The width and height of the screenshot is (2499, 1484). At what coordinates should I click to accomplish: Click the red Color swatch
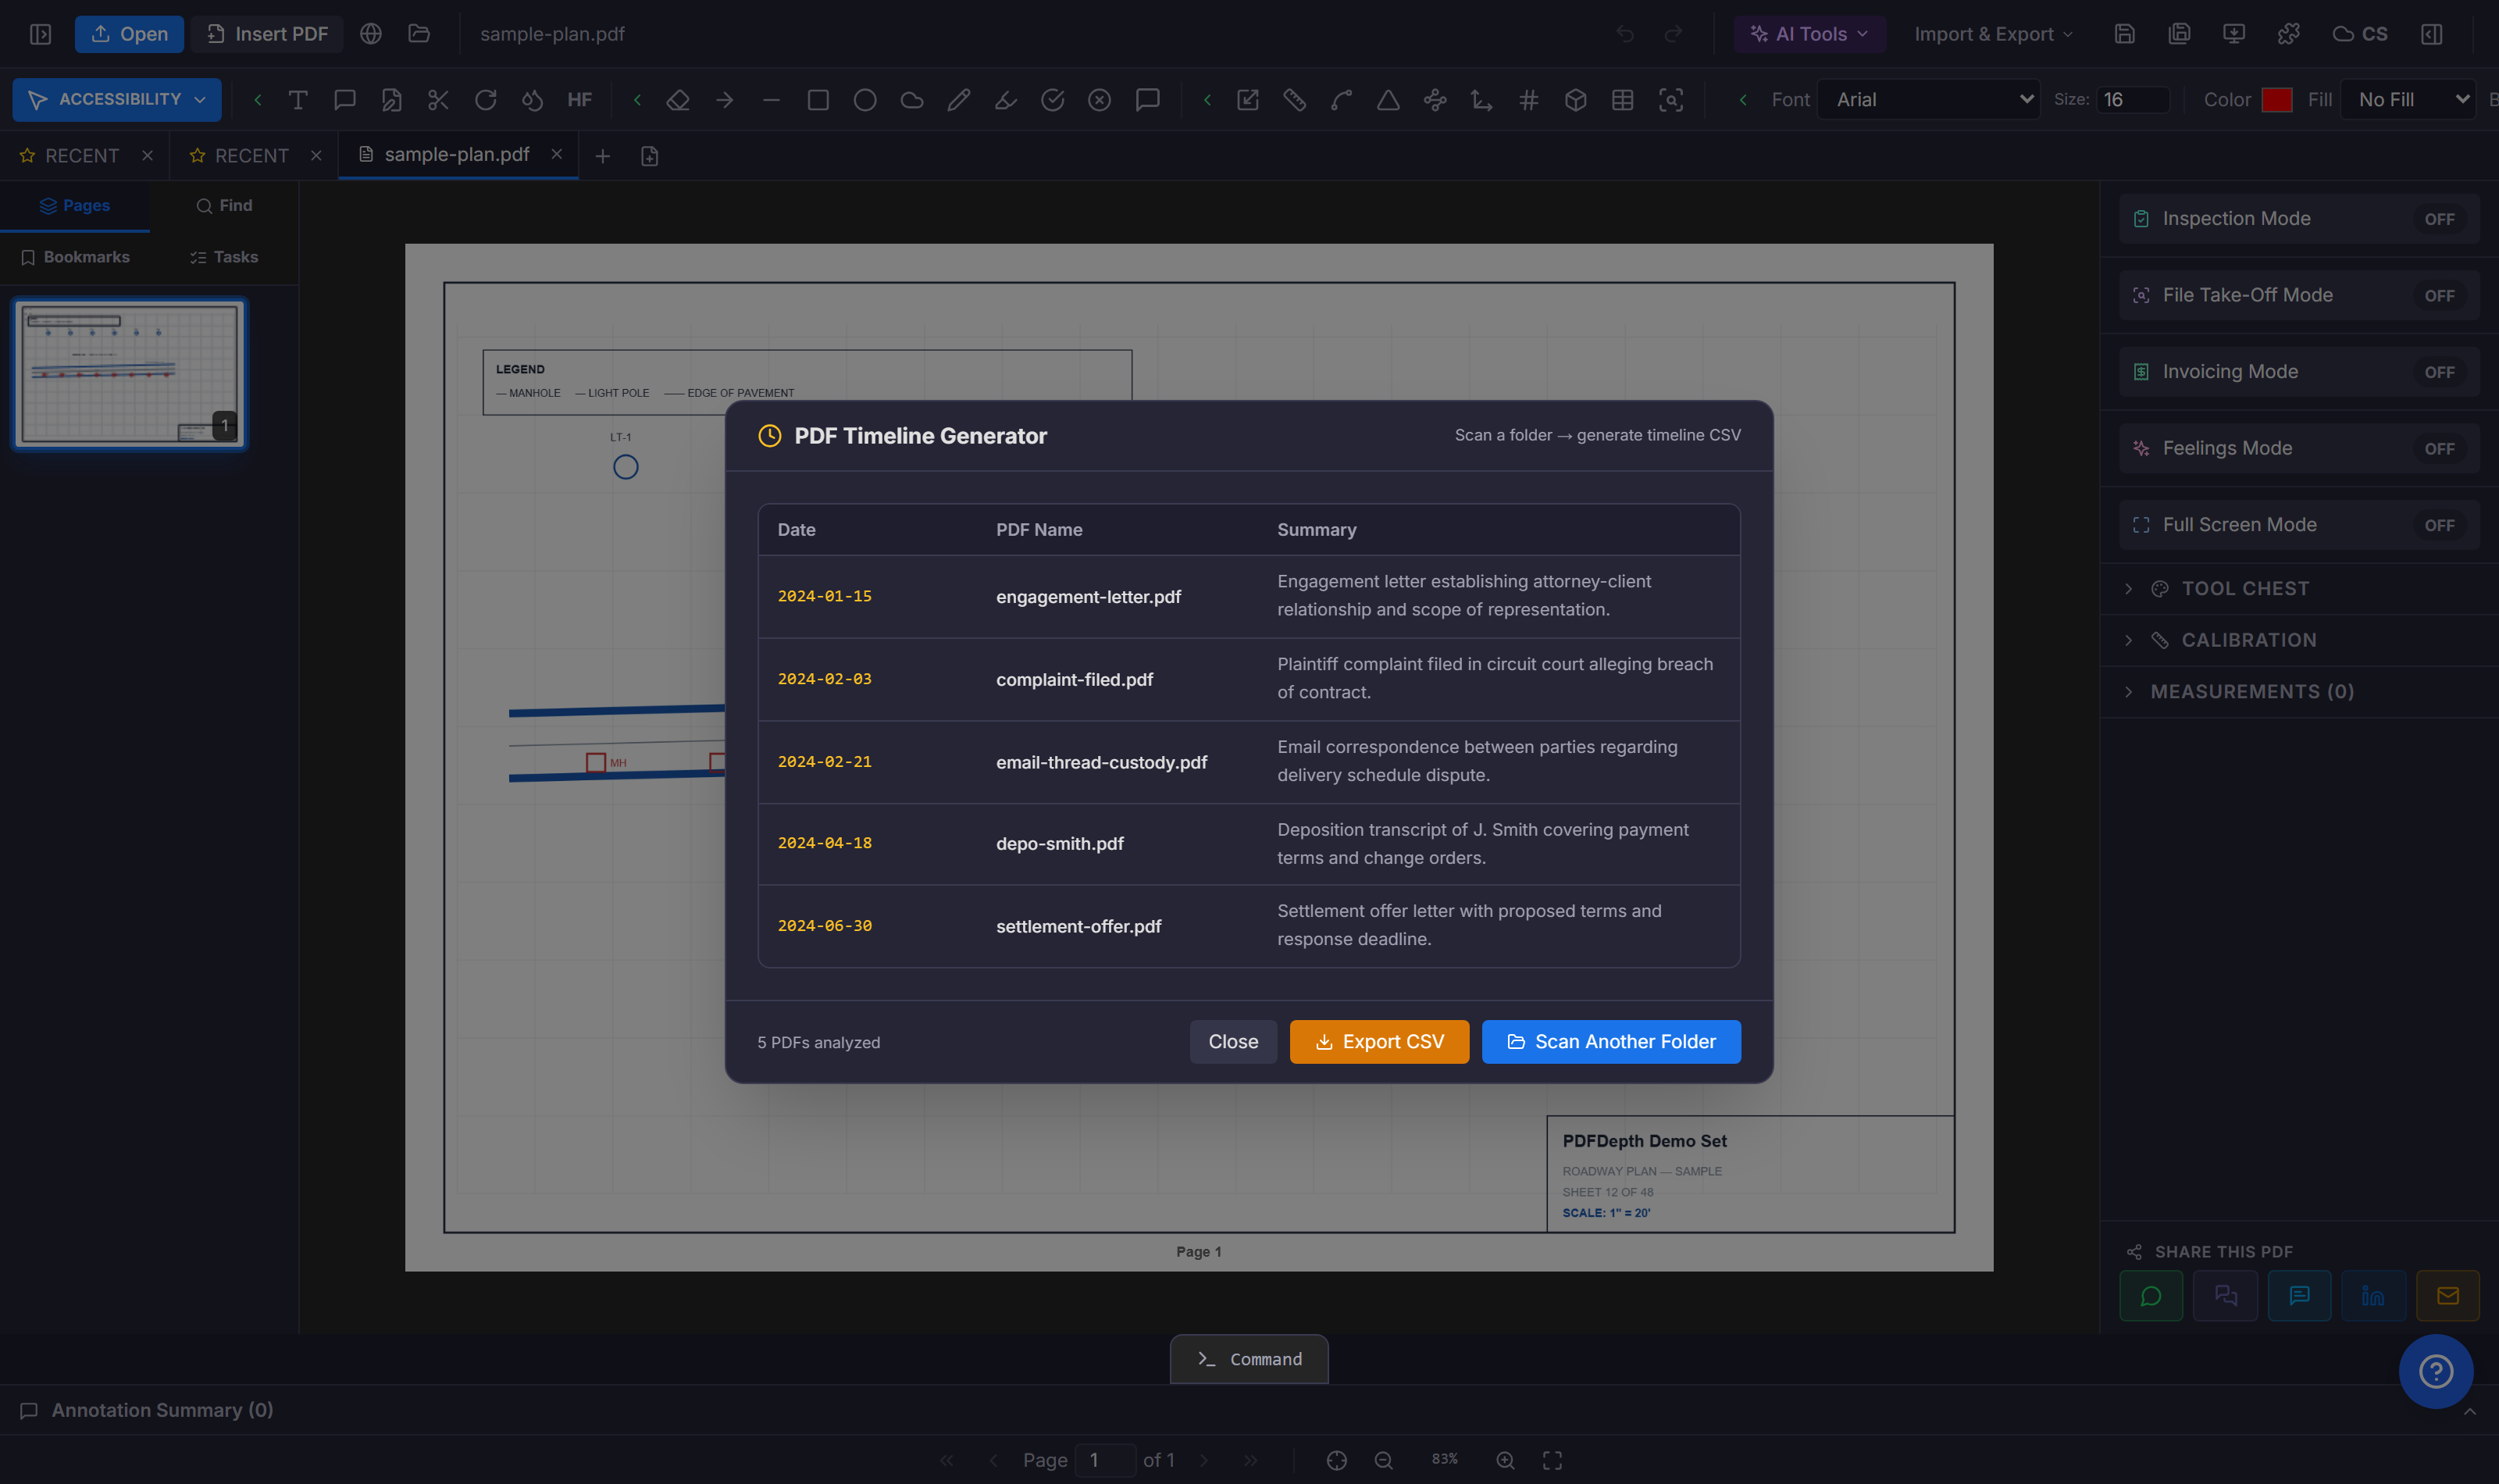[x=2276, y=100]
